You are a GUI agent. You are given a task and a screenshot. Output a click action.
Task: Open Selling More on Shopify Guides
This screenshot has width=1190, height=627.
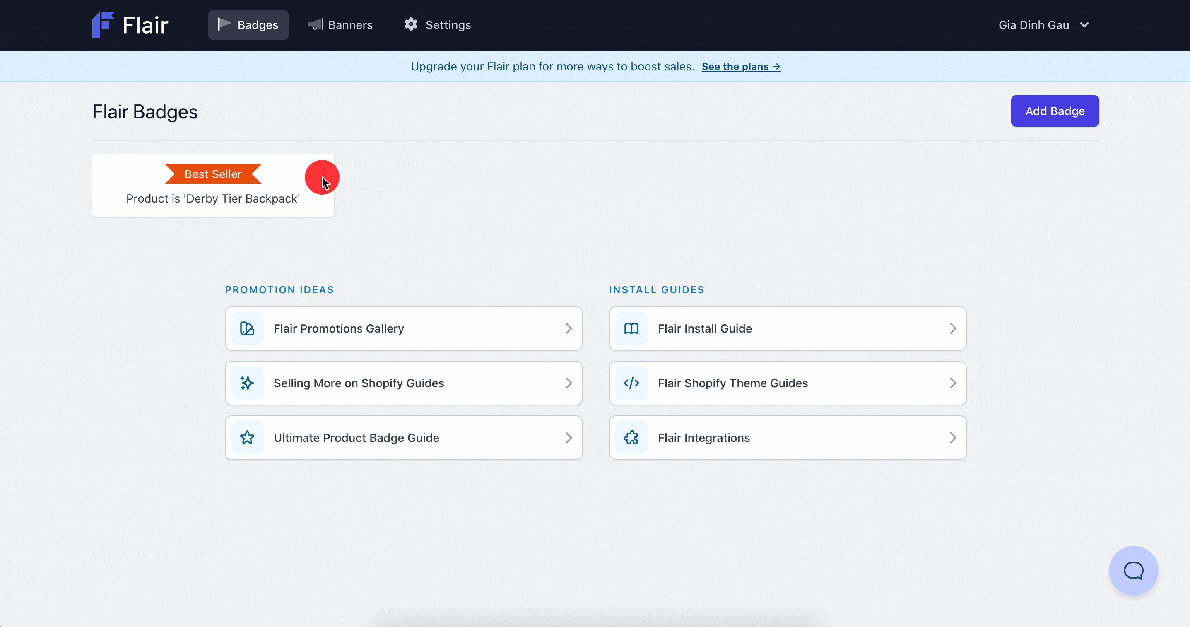click(x=403, y=383)
